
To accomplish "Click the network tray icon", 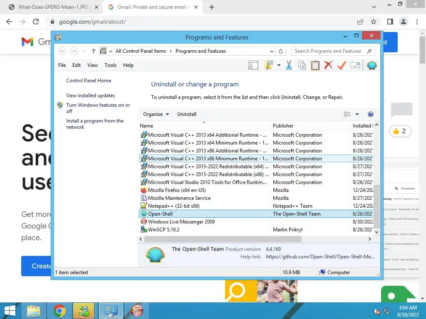I will pyautogui.click(x=387, y=311).
